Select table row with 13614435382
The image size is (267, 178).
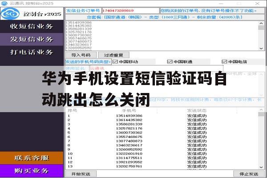162,120
